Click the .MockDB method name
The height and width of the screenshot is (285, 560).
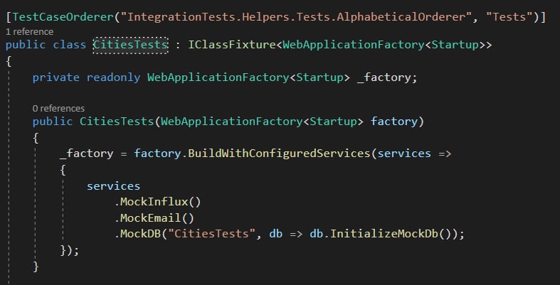click(x=137, y=235)
